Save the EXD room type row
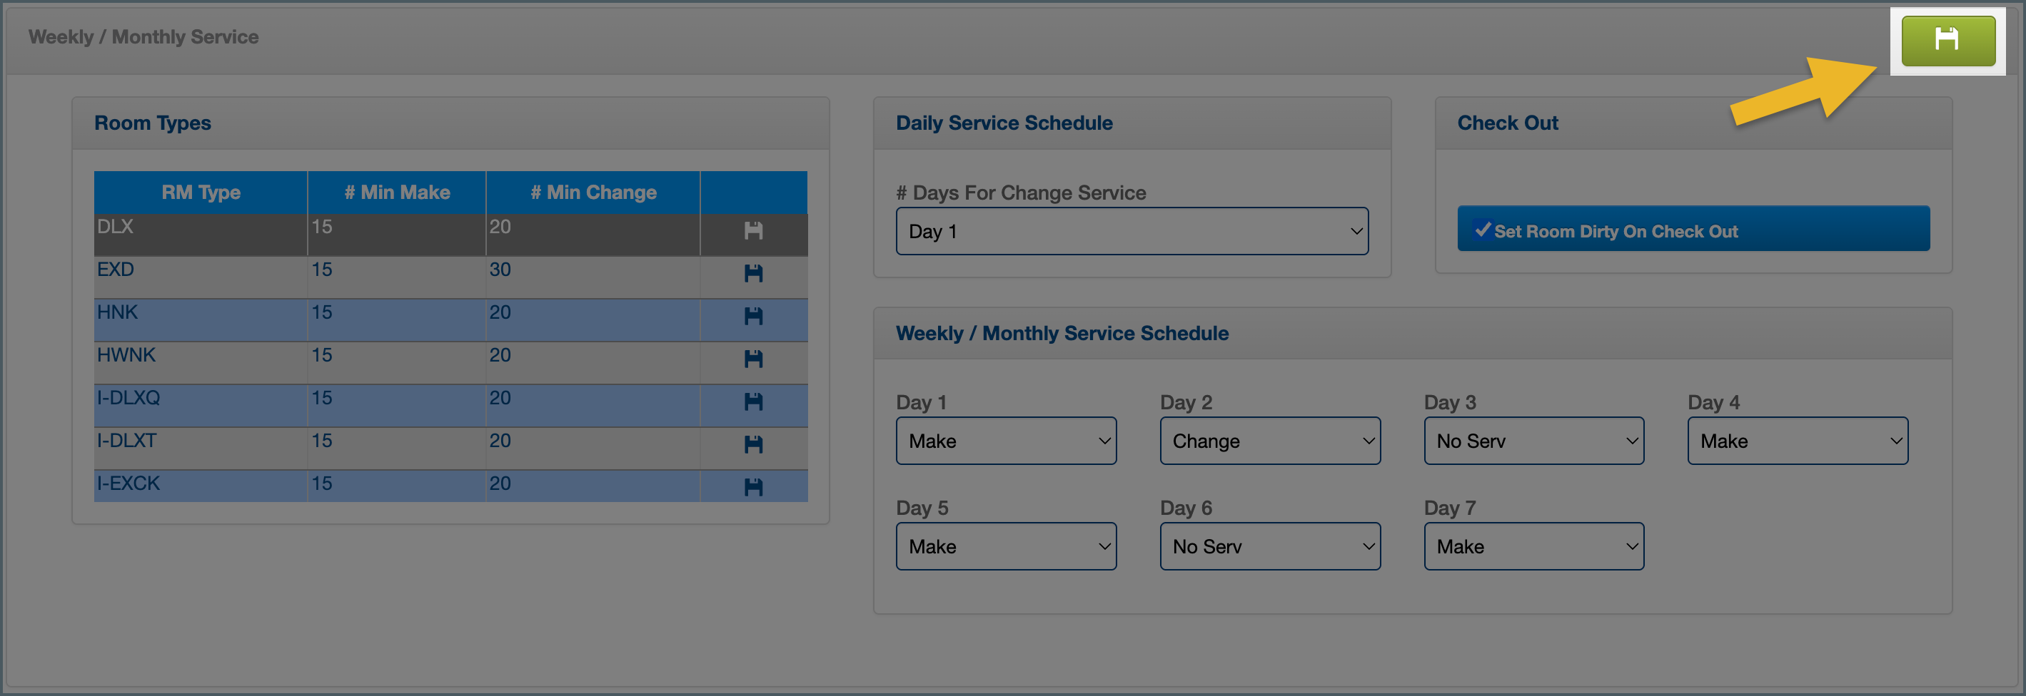This screenshot has height=696, width=2026. point(752,273)
